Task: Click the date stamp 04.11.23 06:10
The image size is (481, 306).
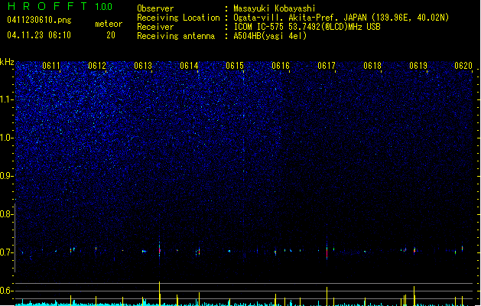Action: (x=39, y=35)
